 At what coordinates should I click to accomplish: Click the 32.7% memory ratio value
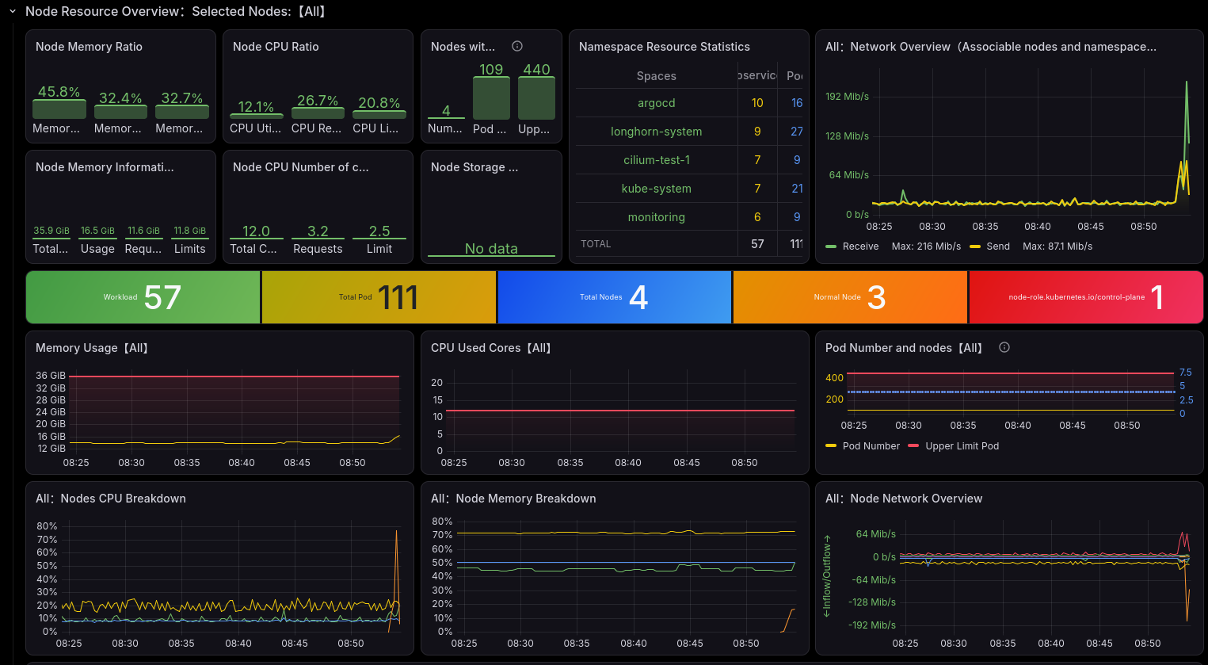pos(182,98)
